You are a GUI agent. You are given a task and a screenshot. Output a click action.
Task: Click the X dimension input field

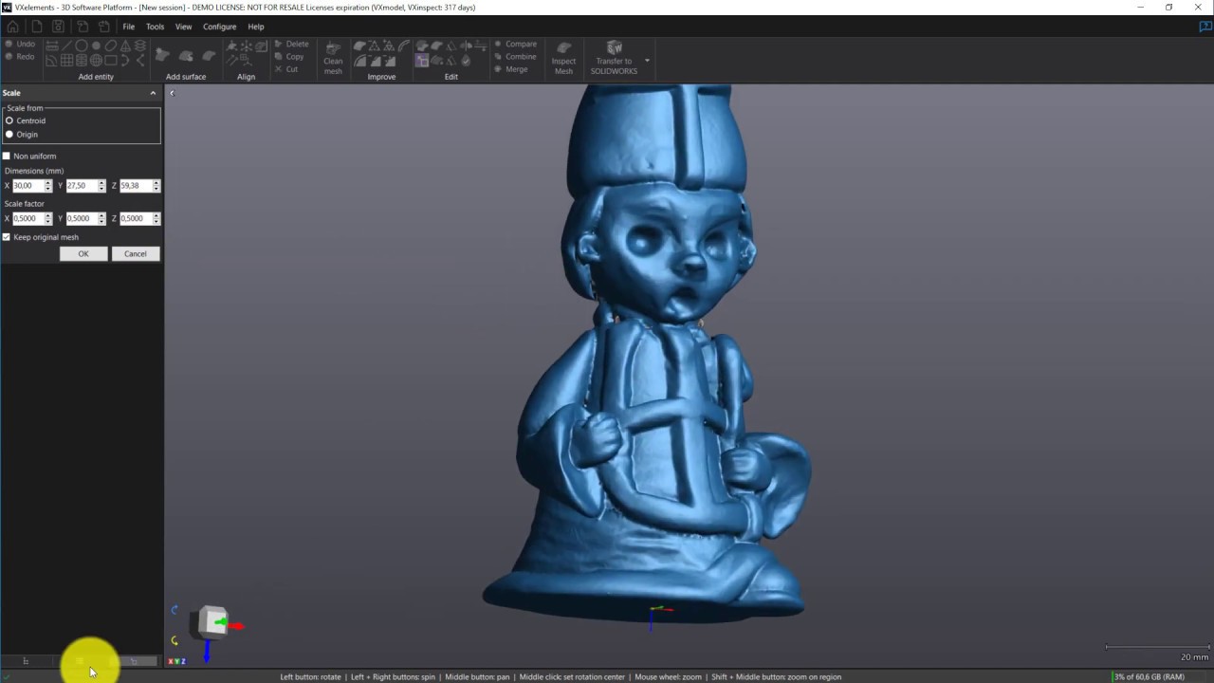tap(27, 186)
